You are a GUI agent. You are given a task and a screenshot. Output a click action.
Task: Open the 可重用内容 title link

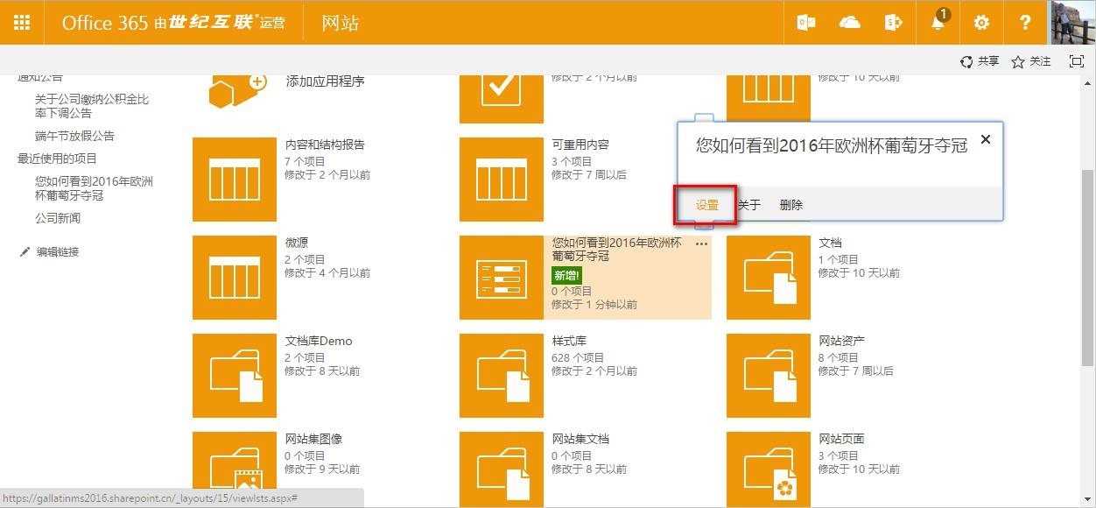point(580,145)
